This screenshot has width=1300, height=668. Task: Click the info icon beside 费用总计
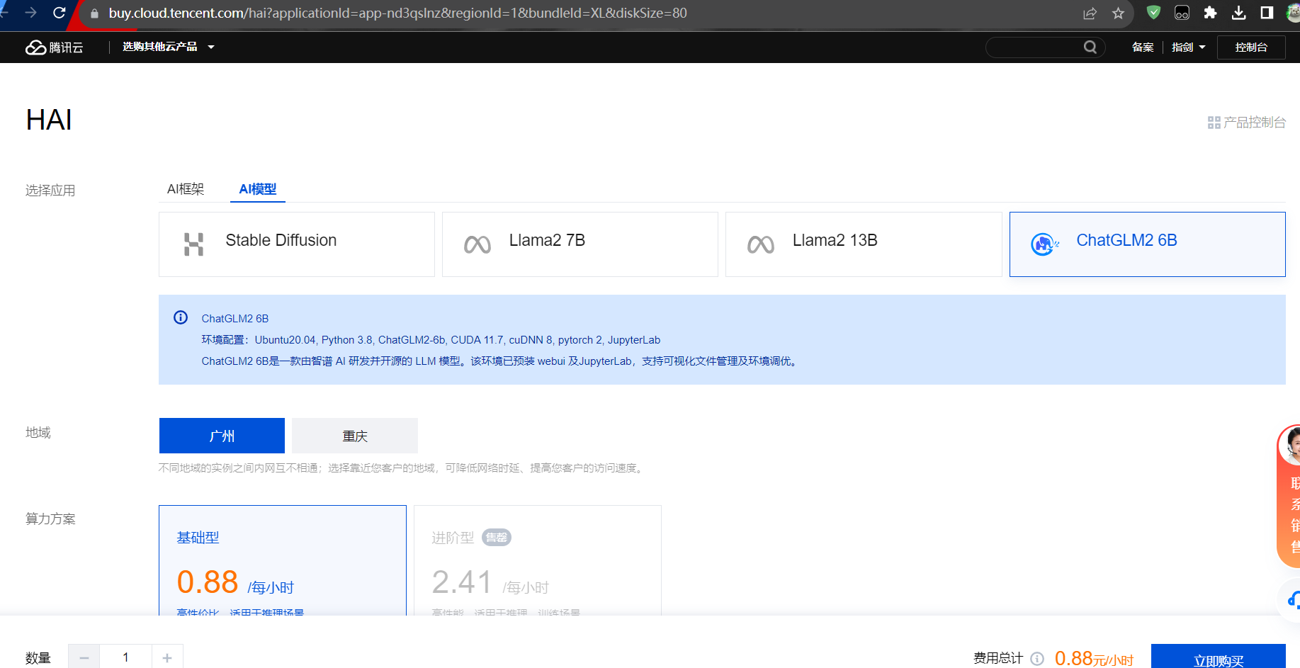[x=1037, y=659]
